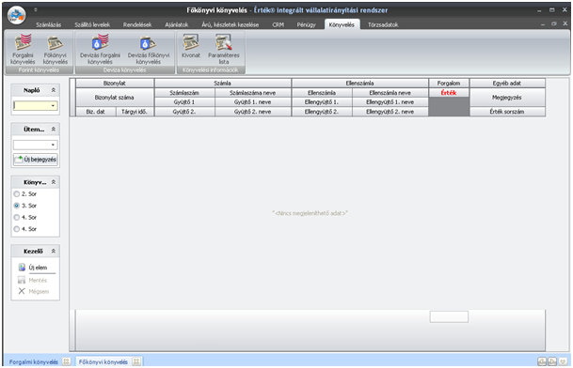Viewport: 573px width, 368px height.
Task: Select the 3. Sor radio button
Action: click(16, 206)
